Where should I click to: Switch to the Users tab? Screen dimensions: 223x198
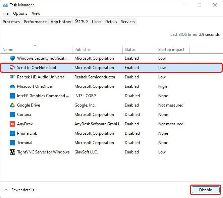pos(97,22)
